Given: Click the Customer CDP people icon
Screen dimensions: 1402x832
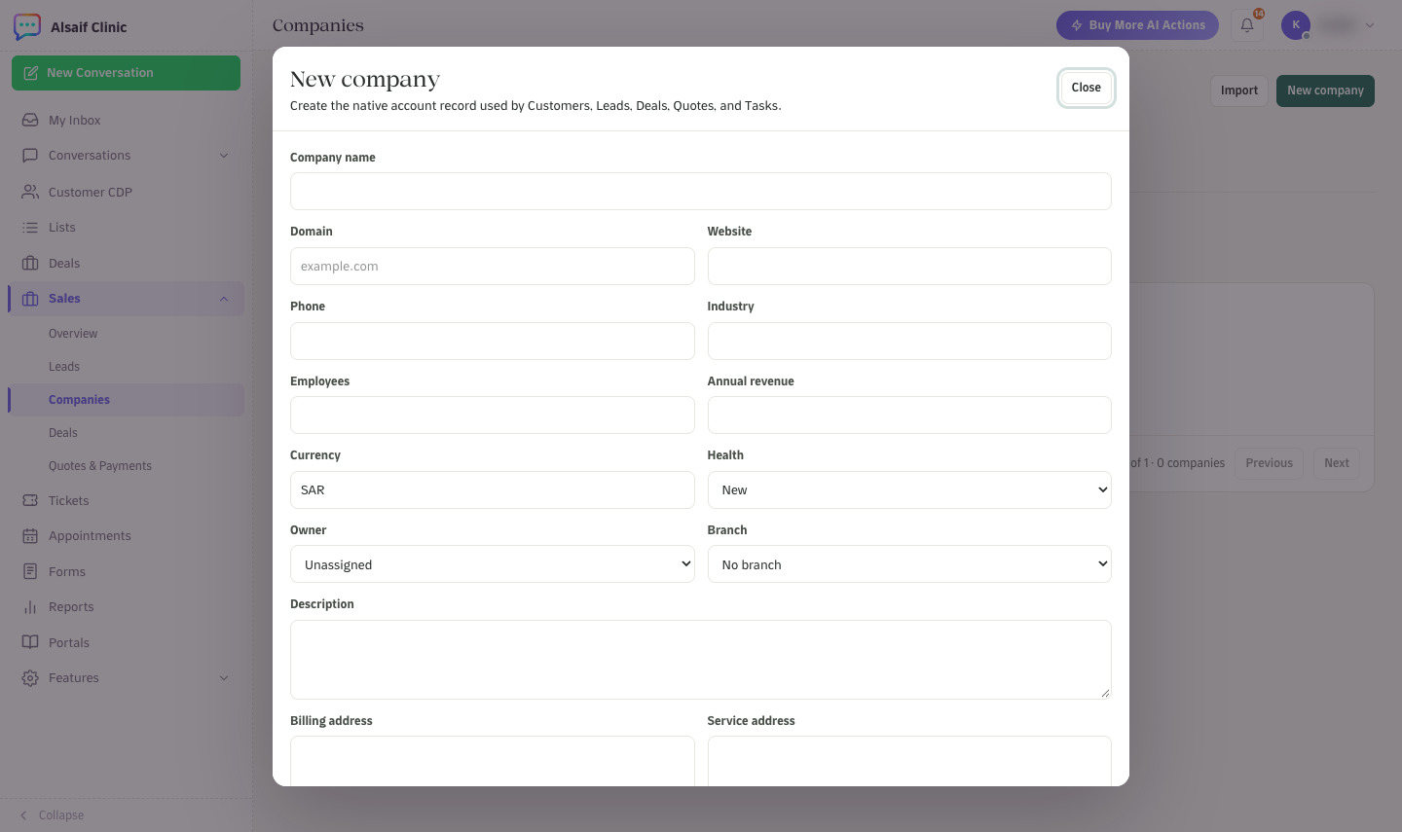Looking at the screenshot, I should click(x=30, y=192).
